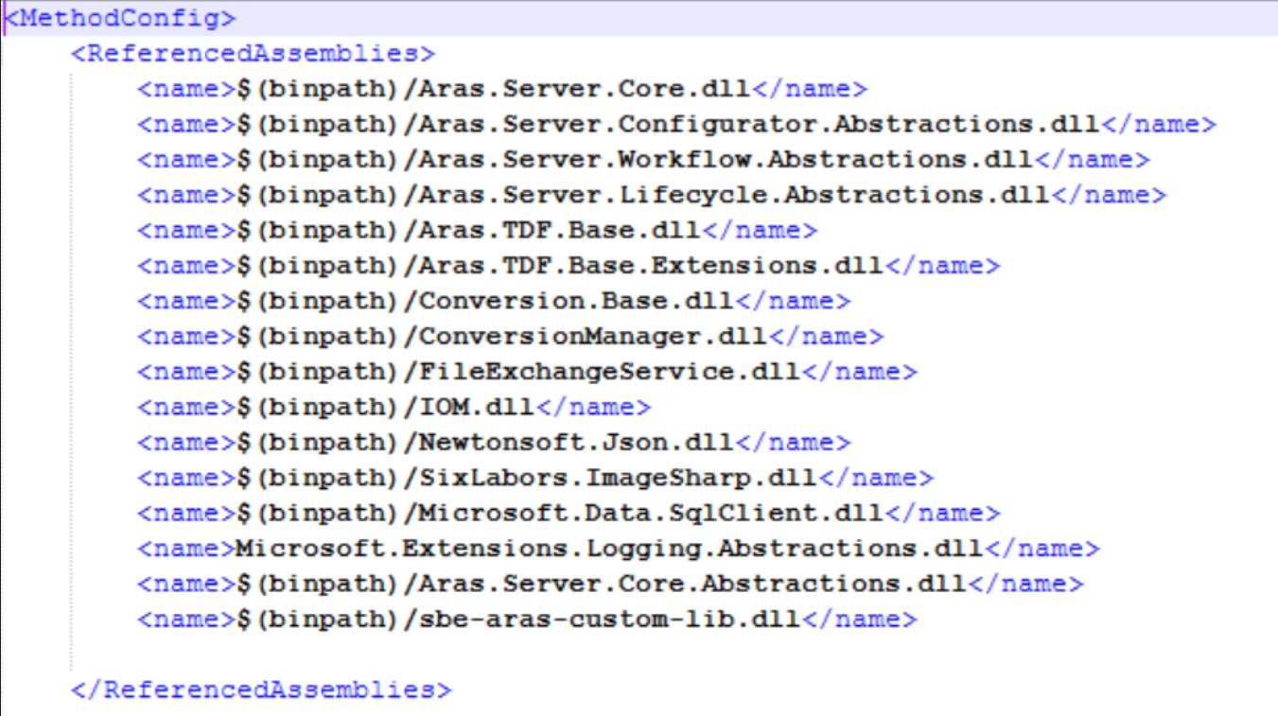
Task: Place cursor on Aras.Server.Core.dll text
Action: coord(584,89)
